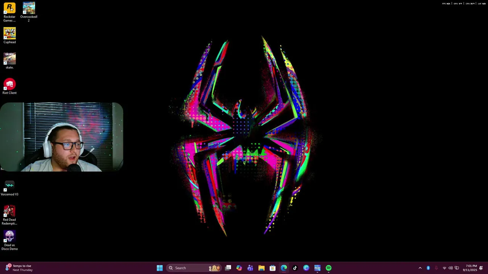Open TikTok from the taskbar
The height and width of the screenshot is (274, 488).
click(295, 268)
